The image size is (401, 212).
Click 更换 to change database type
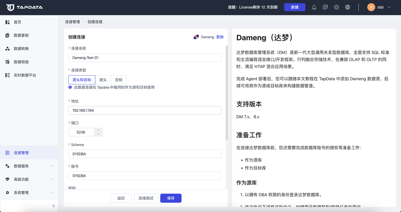[x=220, y=37]
